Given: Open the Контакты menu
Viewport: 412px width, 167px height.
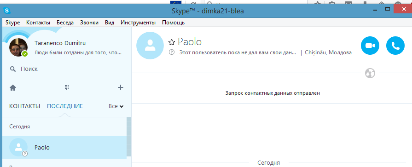Looking at the screenshot, I should (x=38, y=23).
